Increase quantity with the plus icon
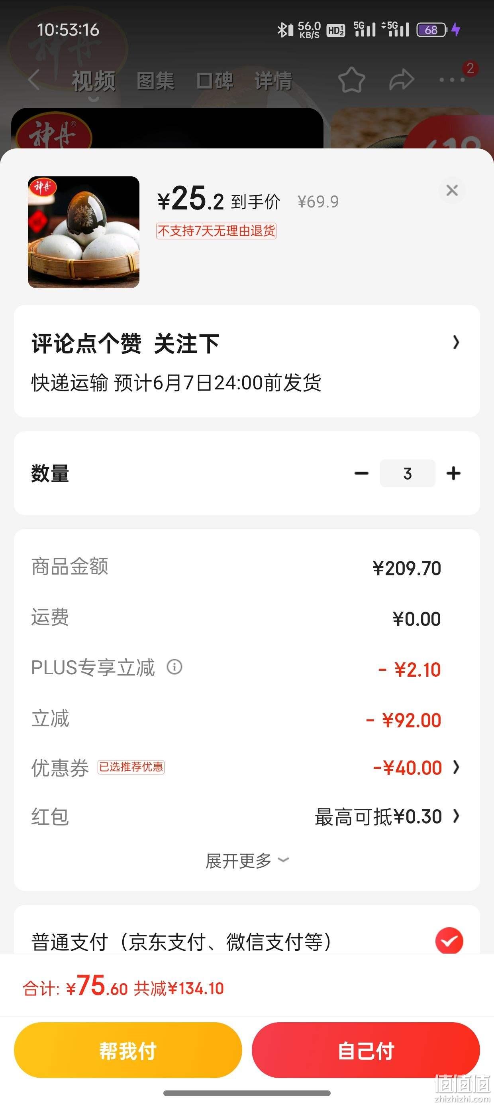Viewport: 494px width, 1106px height. click(x=453, y=473)
